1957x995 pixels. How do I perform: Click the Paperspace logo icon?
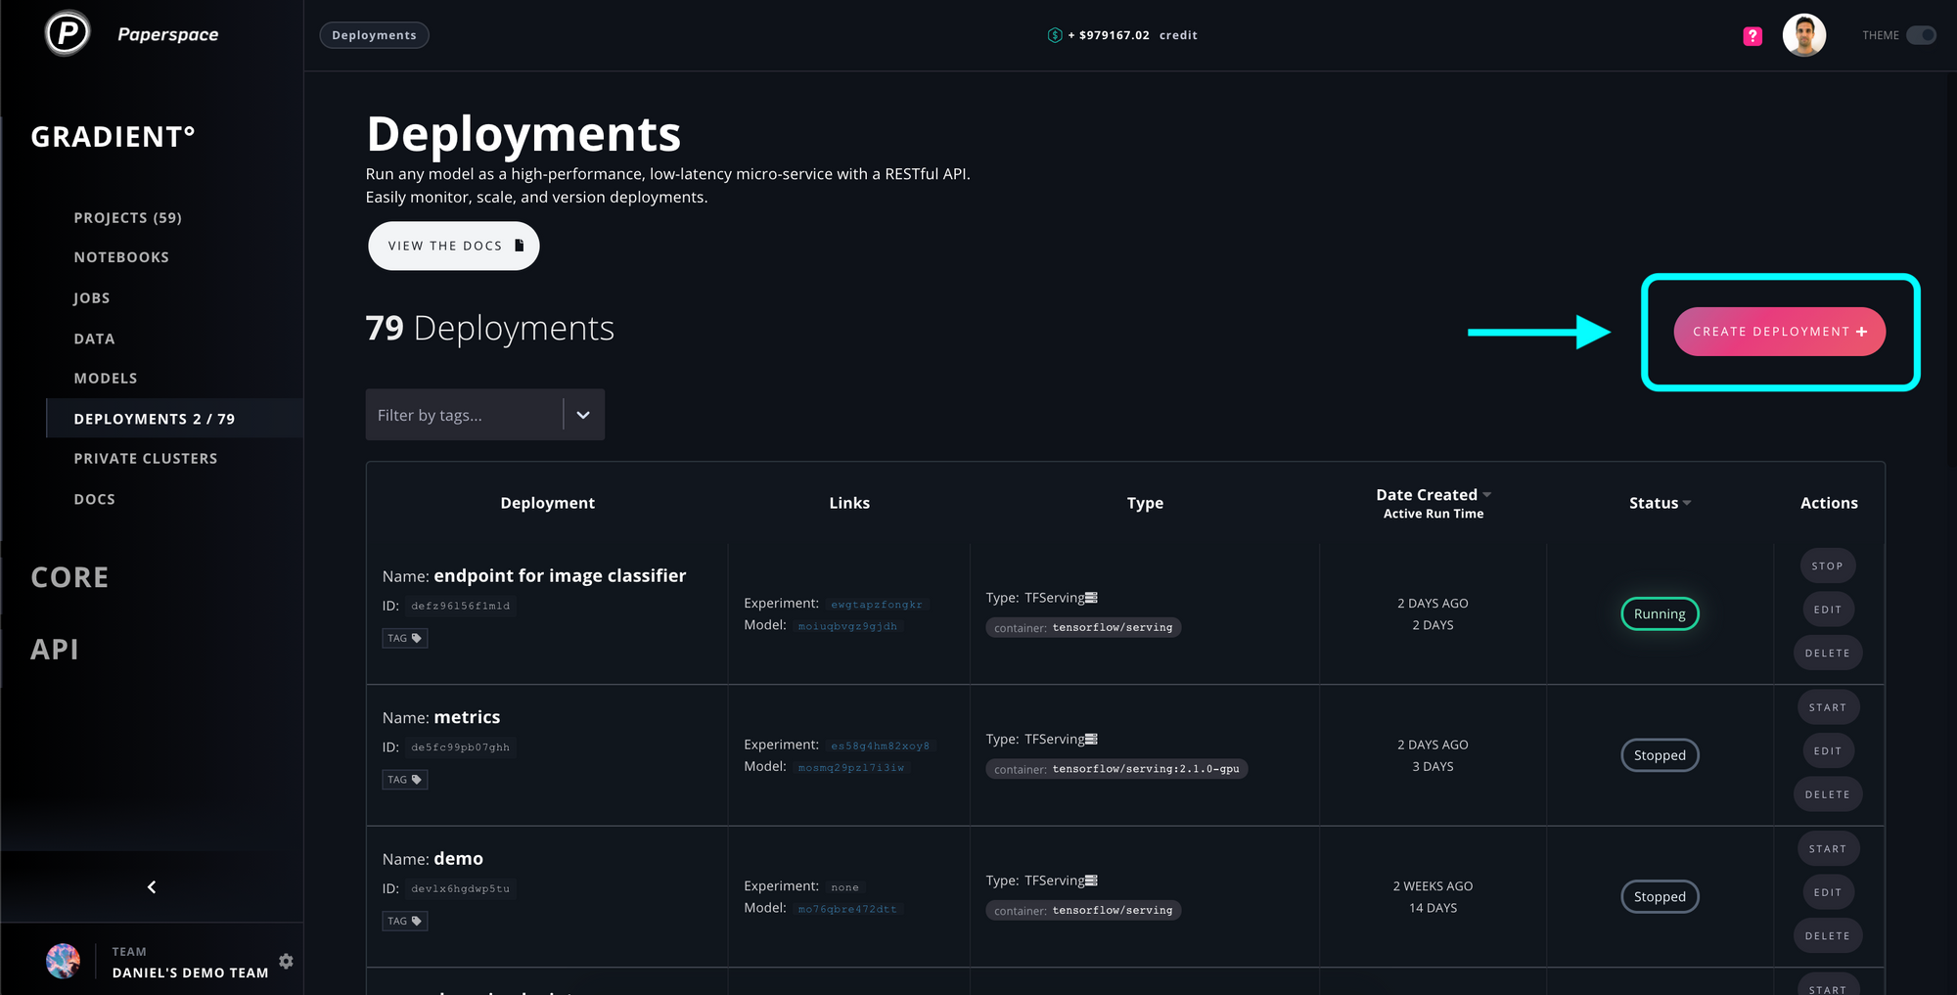coord(68,34)
